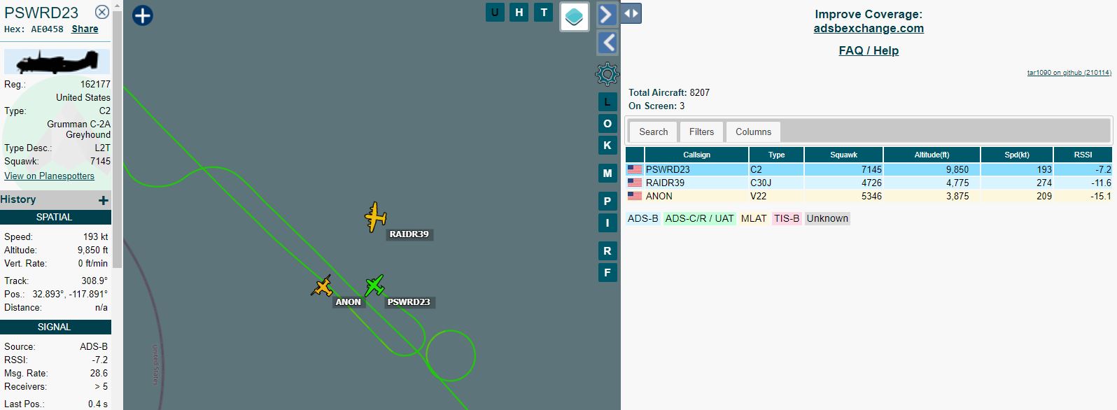Toggle the U map button

pyautogui.click(x=495, y=13)
